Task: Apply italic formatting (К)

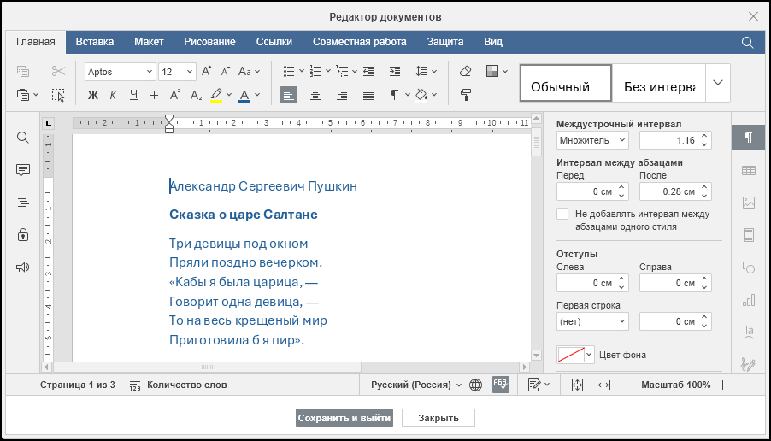Action: pyautogui.click(x=113, y=95)
